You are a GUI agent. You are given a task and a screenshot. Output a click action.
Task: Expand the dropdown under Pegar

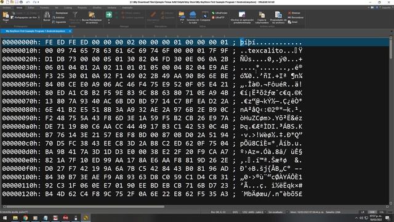6,22
